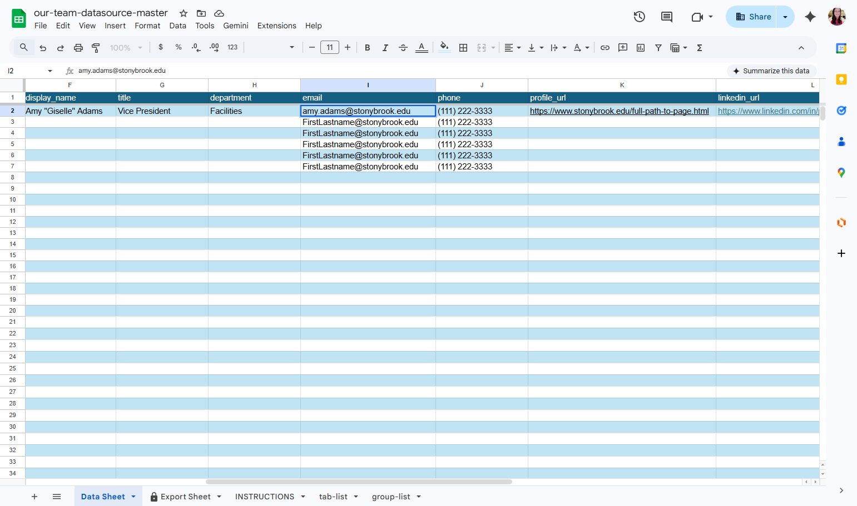Click the undo arrow icon
The height and width of the screenshot is (506, 857).
43,48
